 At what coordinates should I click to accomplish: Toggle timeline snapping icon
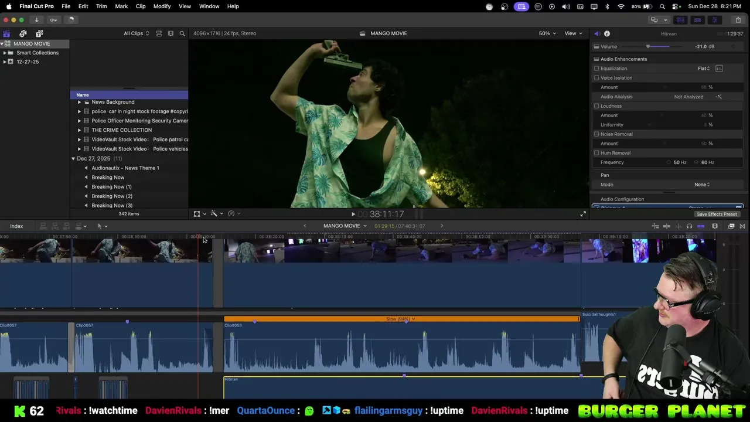(x=701, y=226)
